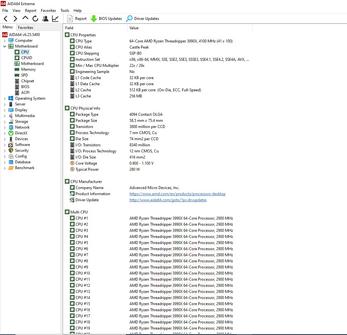
Task: Click the Multimedia speaker icon
Action: 11,116
